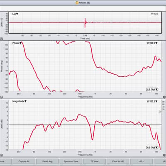This screenshot has height=166, width=166.
Task: Switch to Spectrum View
Action: click(71, 161)
